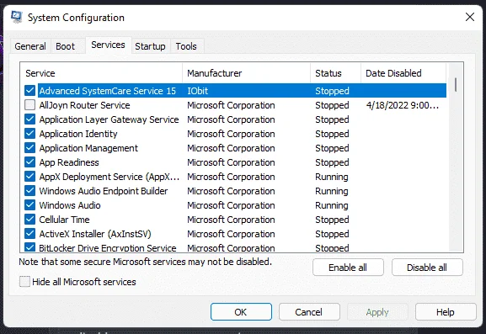486x334 pixels.
Task: Confirm with the OK button
Action: pos(241,312)
